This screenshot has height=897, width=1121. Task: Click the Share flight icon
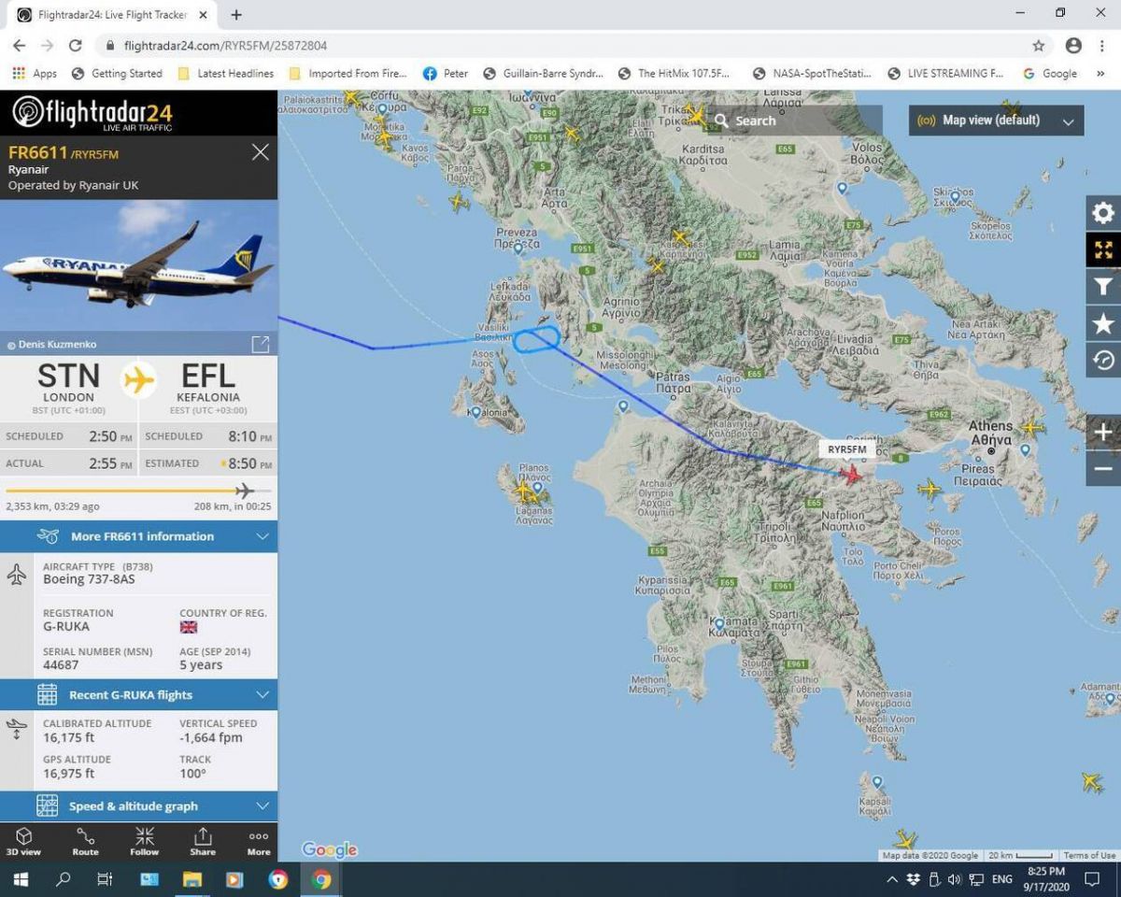203,841
